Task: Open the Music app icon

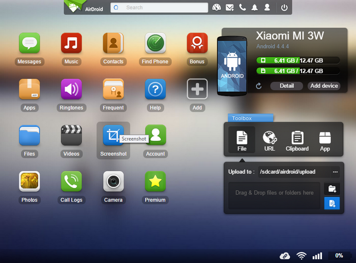Action: (71, 43)
